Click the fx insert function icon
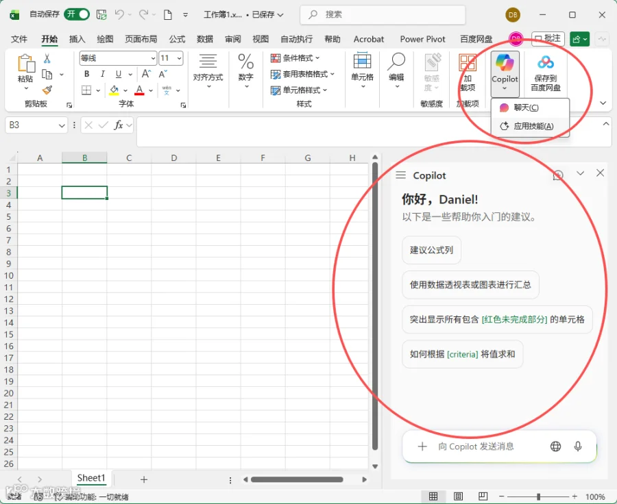 [118, 125]
